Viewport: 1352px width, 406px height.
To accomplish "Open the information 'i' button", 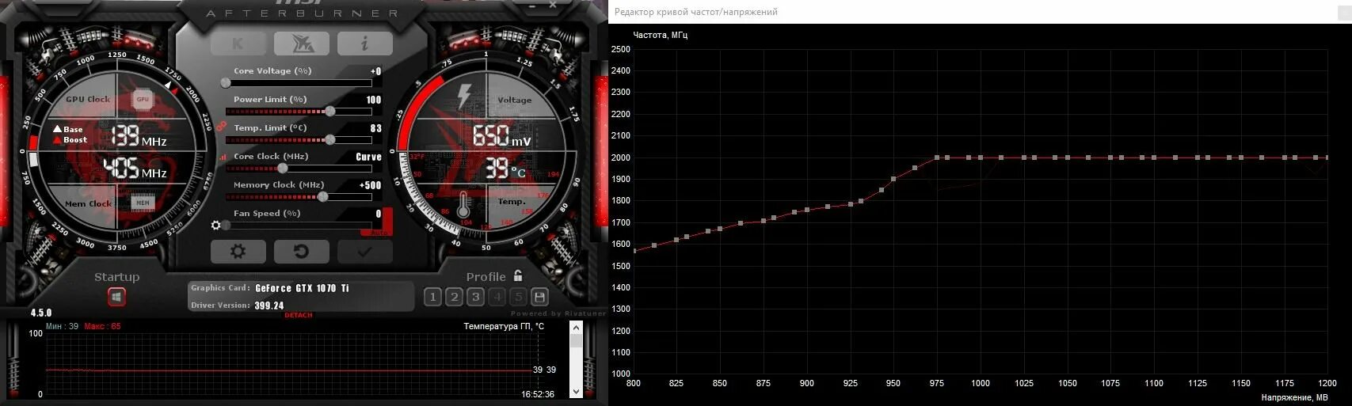I will pyautogui.click(x=364, y=44).
